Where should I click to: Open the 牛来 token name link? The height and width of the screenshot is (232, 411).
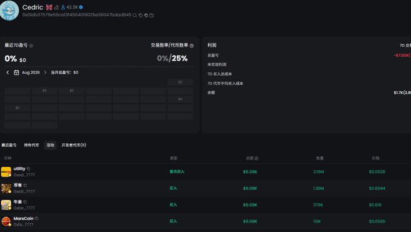coord(18,202)
